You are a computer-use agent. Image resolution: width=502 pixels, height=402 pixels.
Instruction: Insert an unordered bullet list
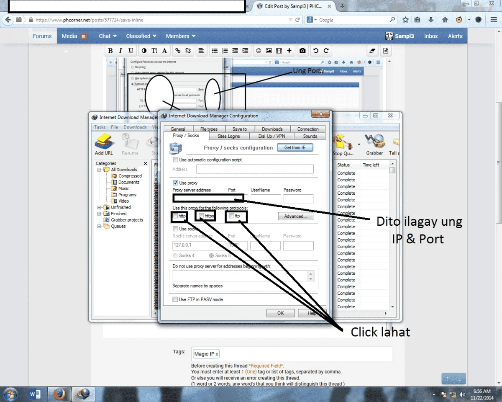coord(215,51)
